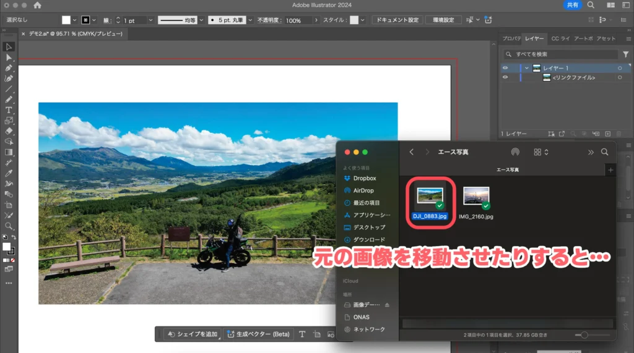Open AirDrop icon in Finder toolbar

[515, 152]
